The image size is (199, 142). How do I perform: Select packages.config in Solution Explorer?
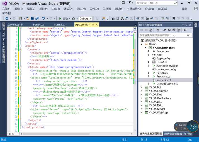point(166,69)
